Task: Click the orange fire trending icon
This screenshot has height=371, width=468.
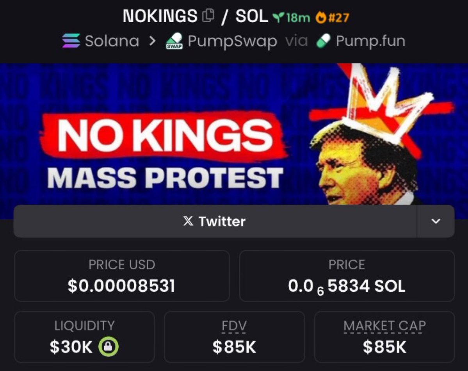Action: click(321, 18)
